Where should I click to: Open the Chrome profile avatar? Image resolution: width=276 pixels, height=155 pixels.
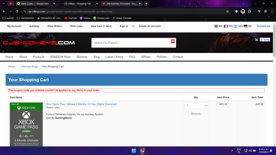click(x=266, y=12)
